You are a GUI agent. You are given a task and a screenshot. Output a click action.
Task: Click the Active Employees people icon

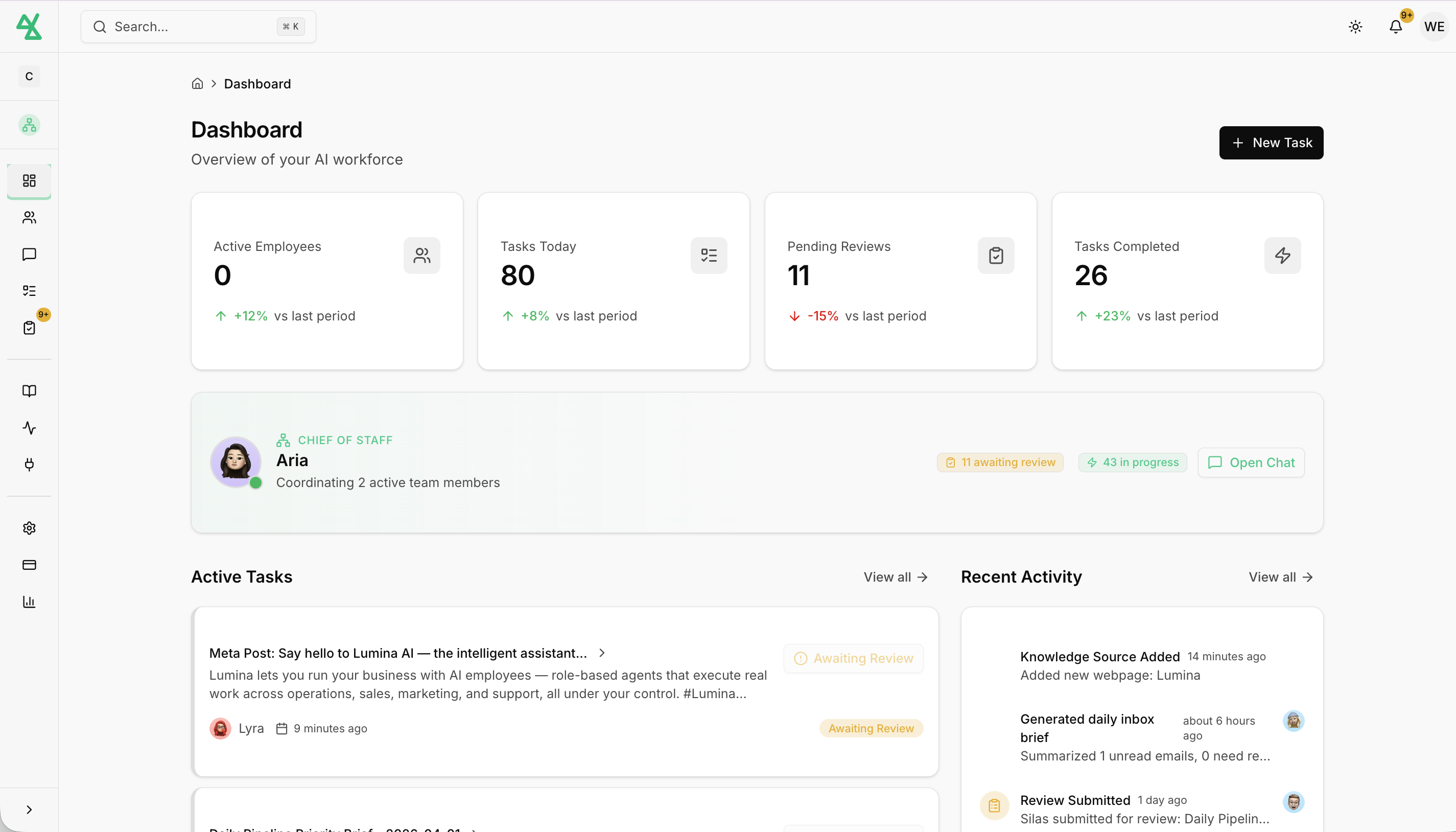[x=421, y=256]
